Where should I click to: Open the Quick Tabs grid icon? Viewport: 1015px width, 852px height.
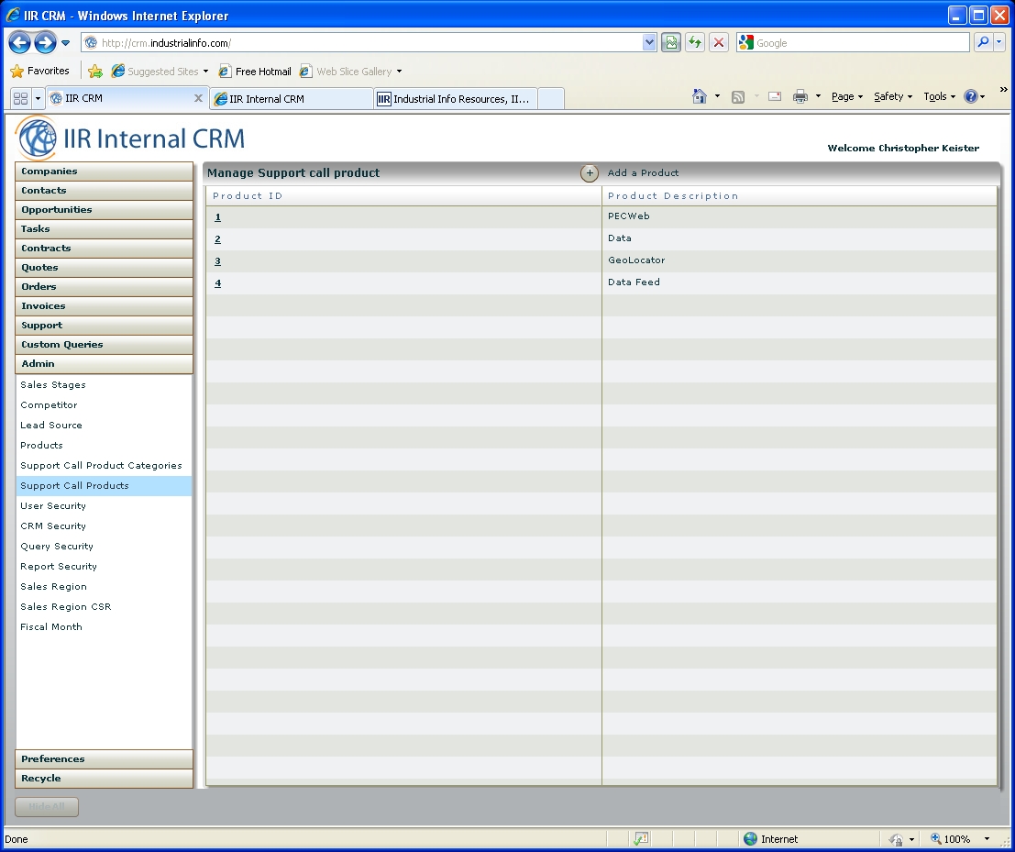20,98
